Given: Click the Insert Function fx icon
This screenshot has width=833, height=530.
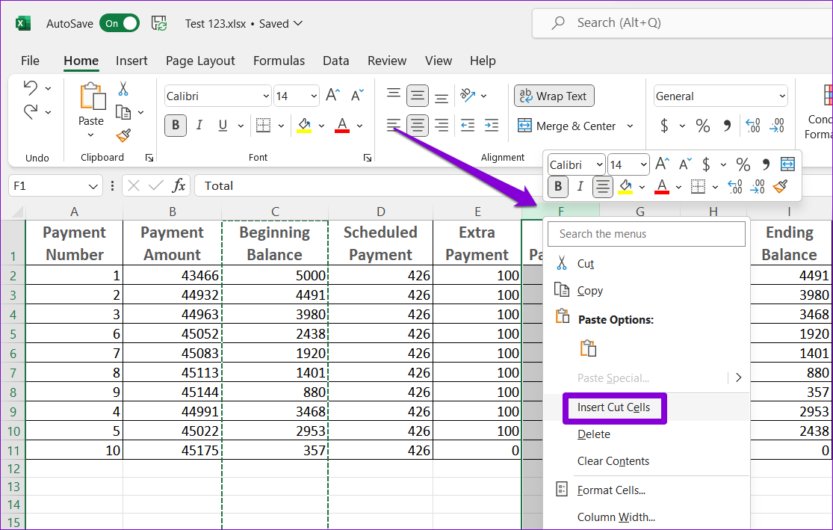Looking at the screenshot, I should click(179, 185).
